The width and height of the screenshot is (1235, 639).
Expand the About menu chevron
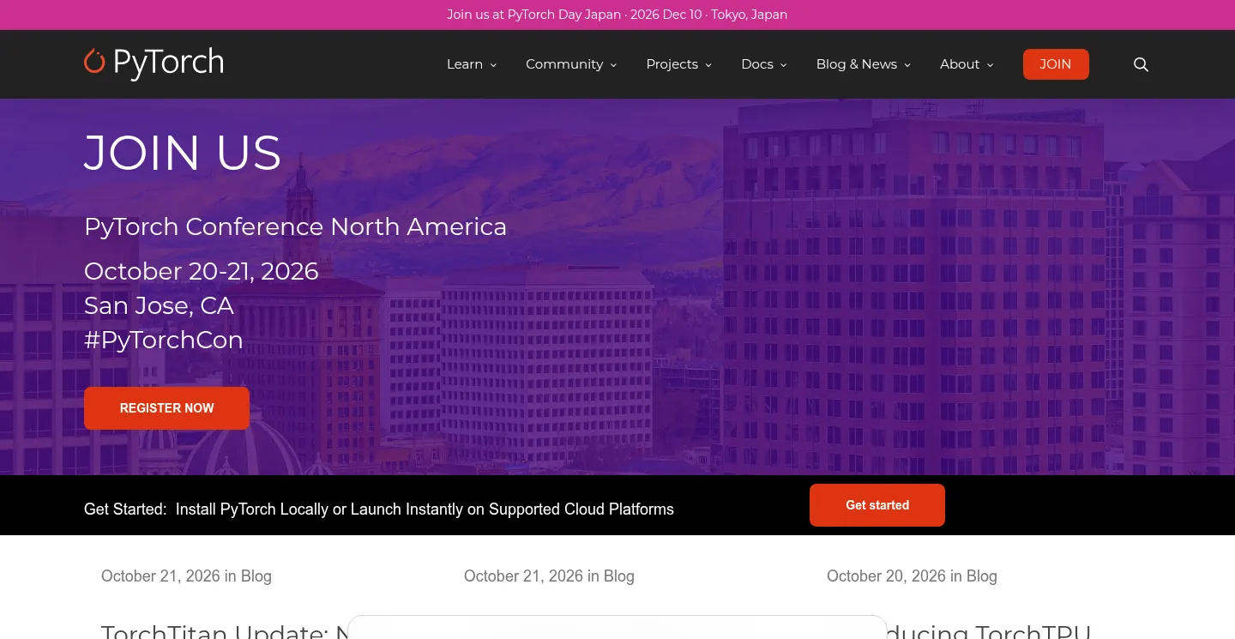click(990, 65)
